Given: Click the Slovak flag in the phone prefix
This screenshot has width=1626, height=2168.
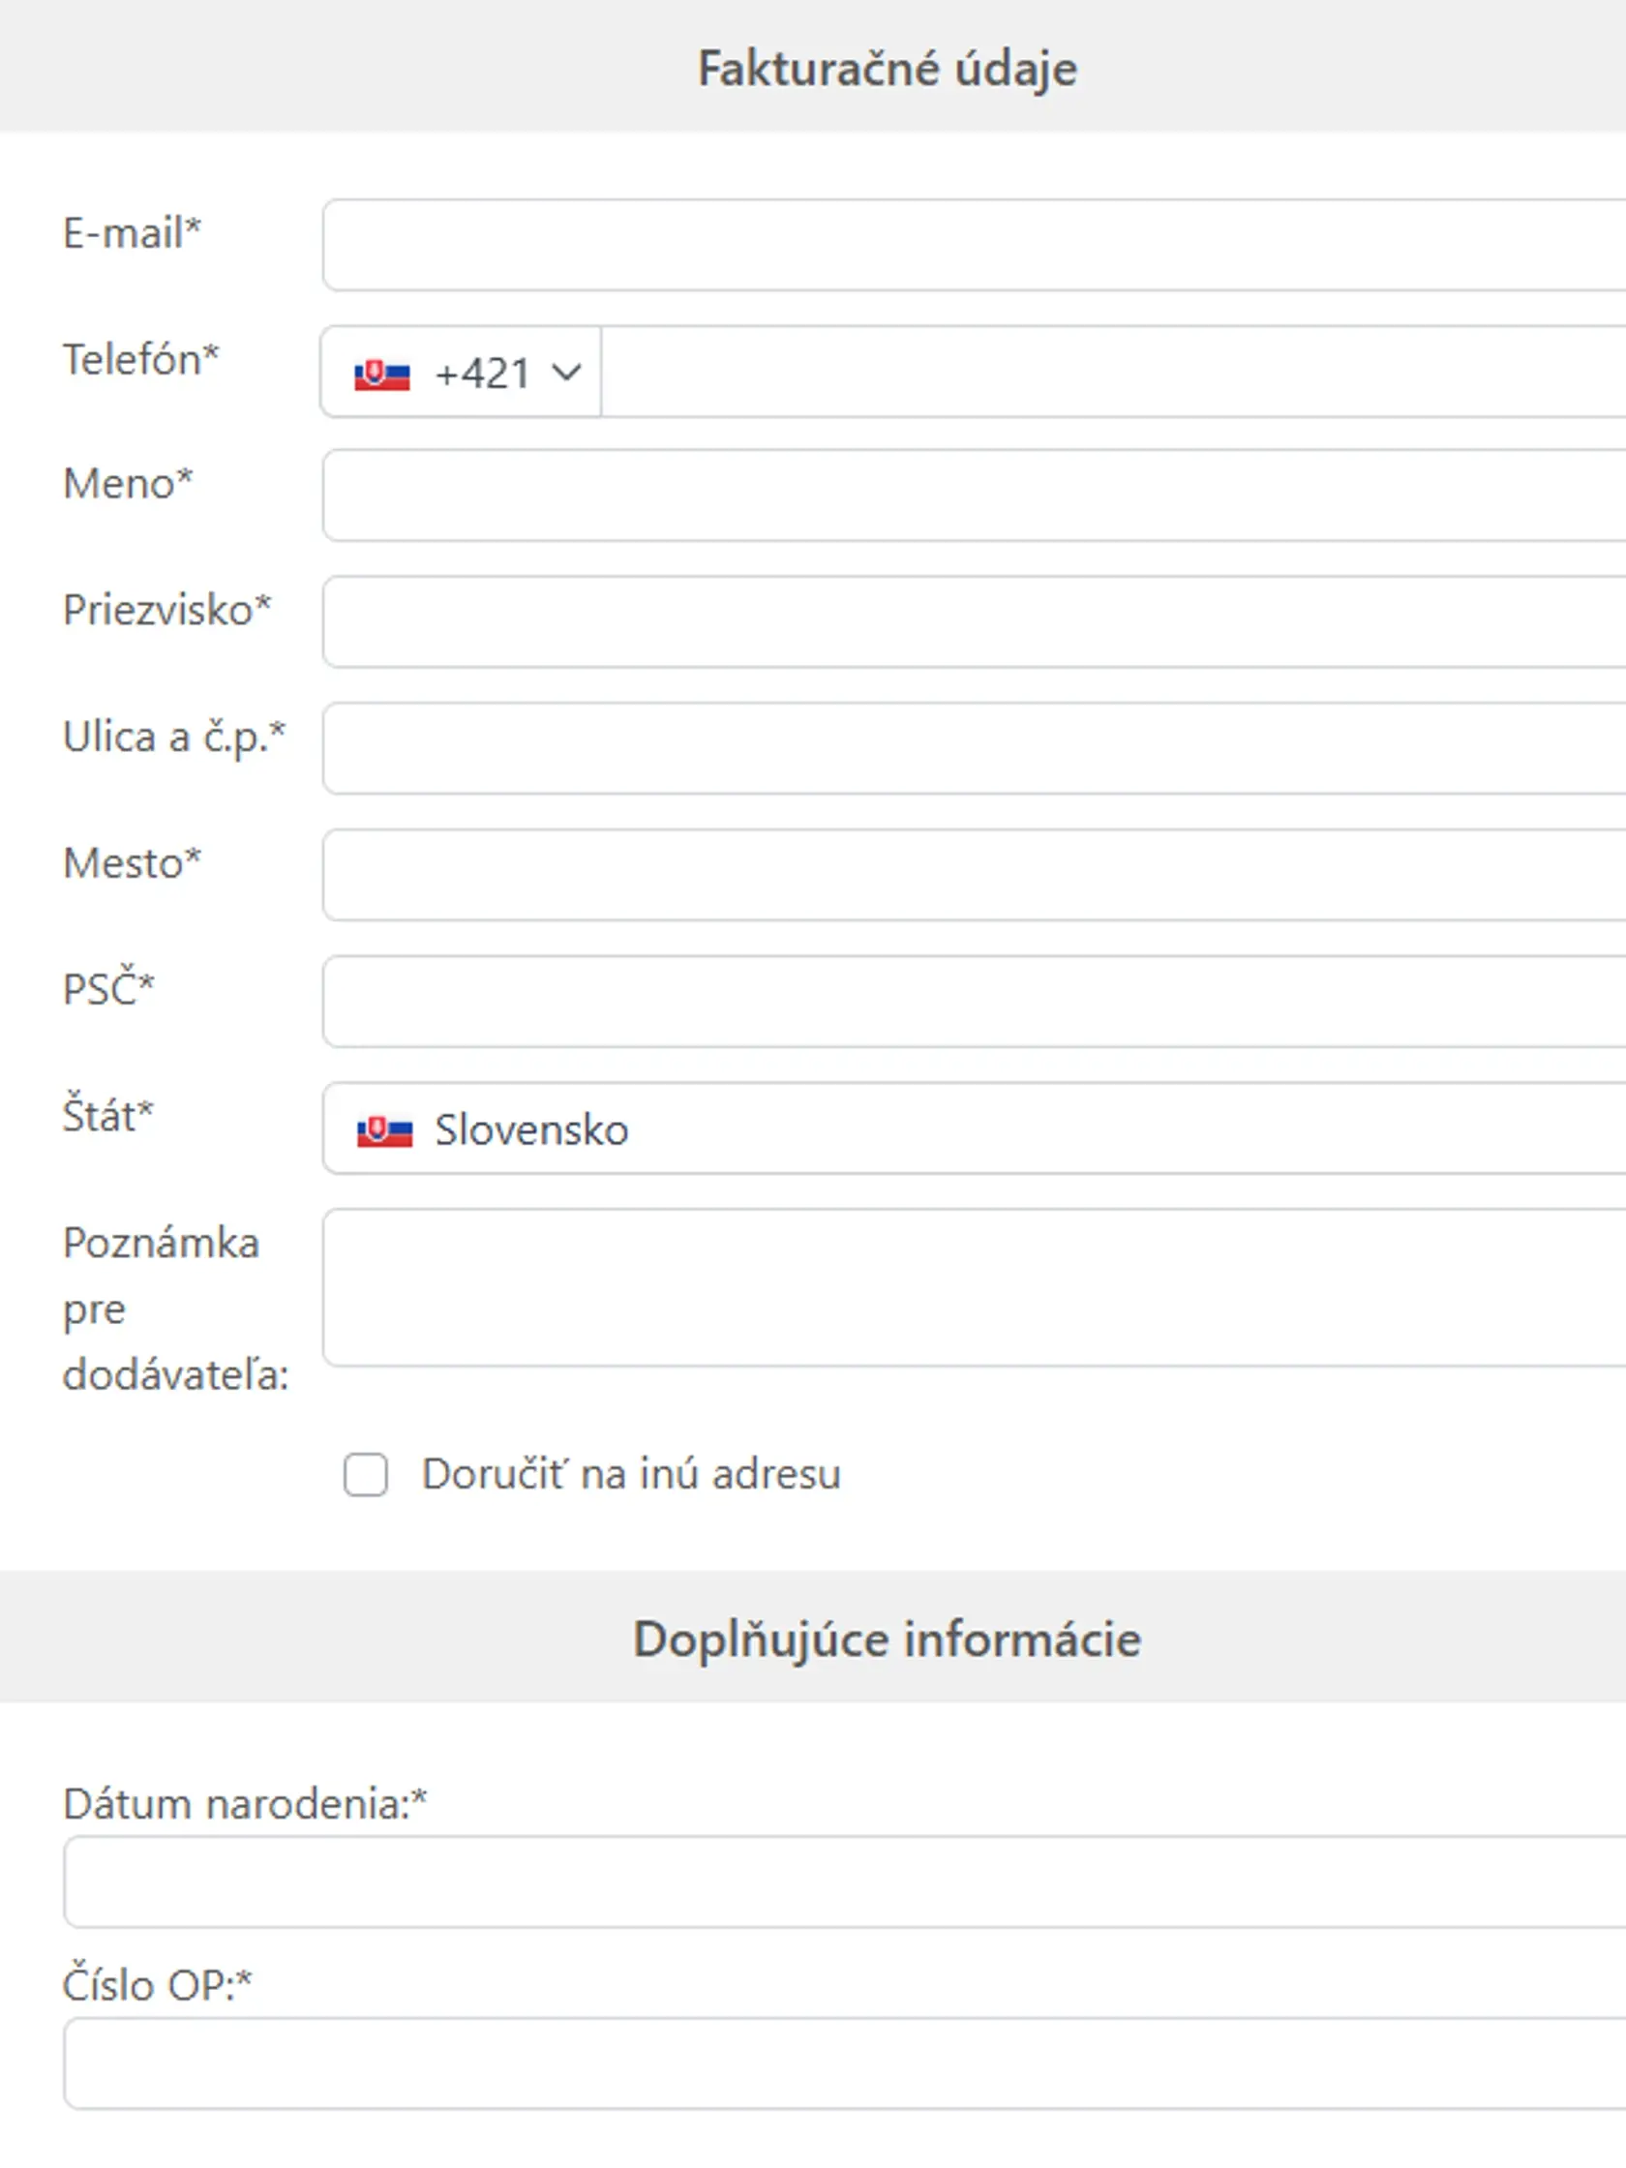Looking at the screenshot, I should click(x=382, y=375).
